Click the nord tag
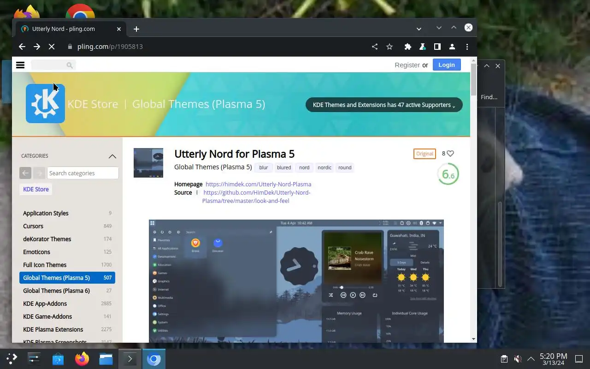Viewport: 590px width, 369px height. pyautogui.click(x=304, y=167)
